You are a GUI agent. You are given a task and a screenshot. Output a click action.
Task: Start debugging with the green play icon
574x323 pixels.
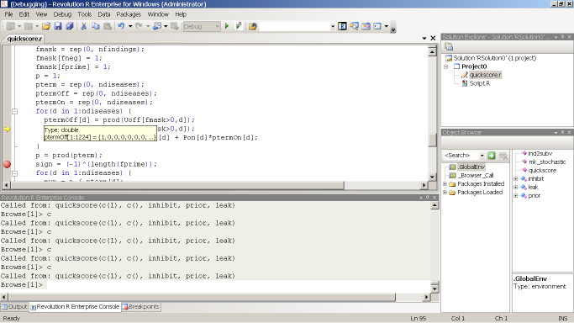(227, 26)
